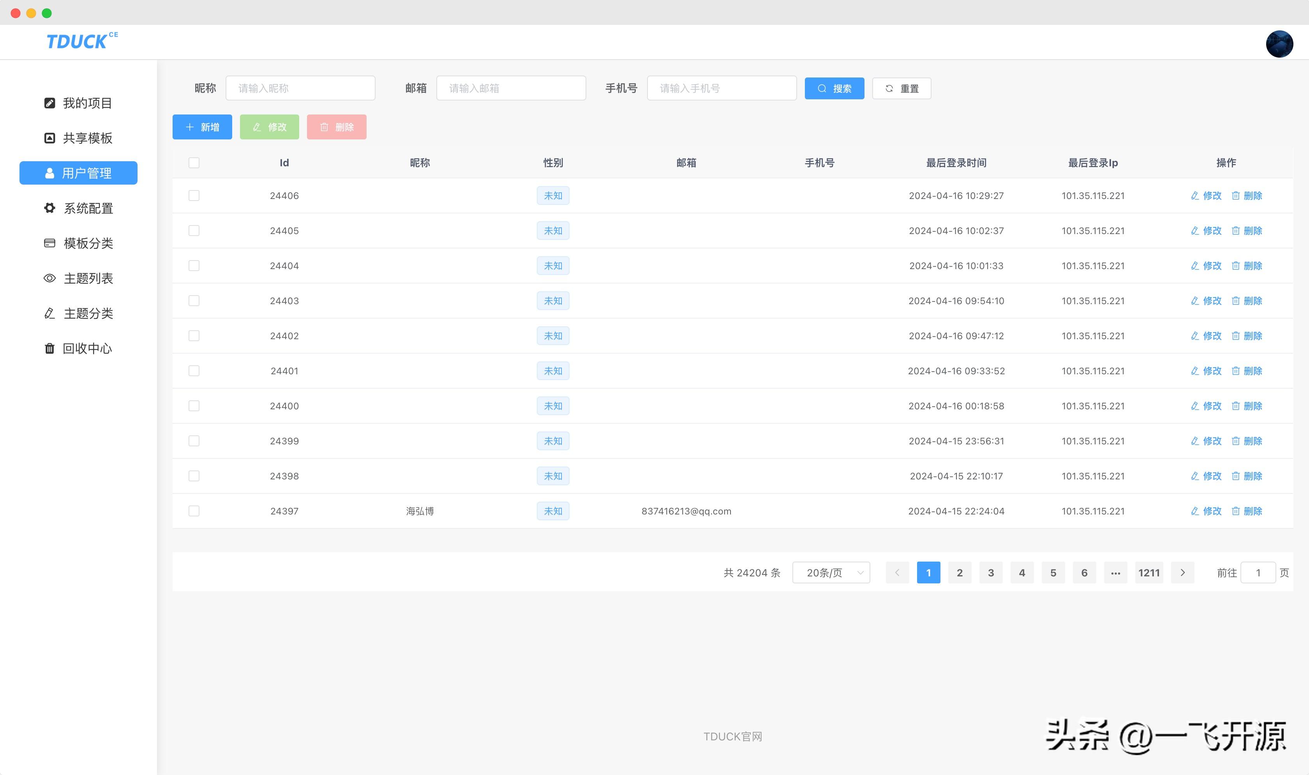Click the red 删除 toolbar button
The width and height of the screenshot is (1309, 775).
click(336, 127)
